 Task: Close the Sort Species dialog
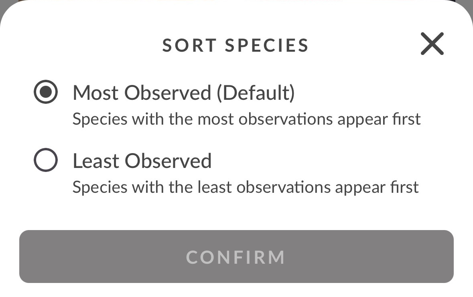[432, 44]
